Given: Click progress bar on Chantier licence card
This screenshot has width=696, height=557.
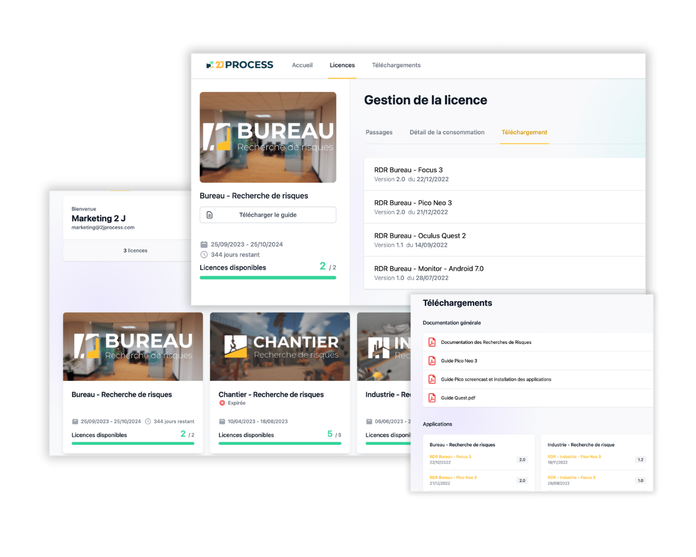Looking at the screenshot, I should pyautogui.click(x=280, y=443).
